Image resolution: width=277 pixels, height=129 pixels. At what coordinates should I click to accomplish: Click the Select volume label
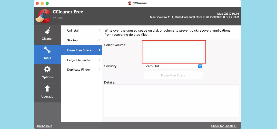click(115, 45)
